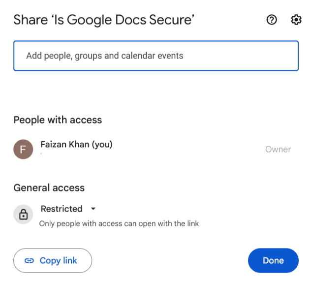Click the Share 'Is Google Docs Secure' title
311x282 pixels.
point(104,20)
